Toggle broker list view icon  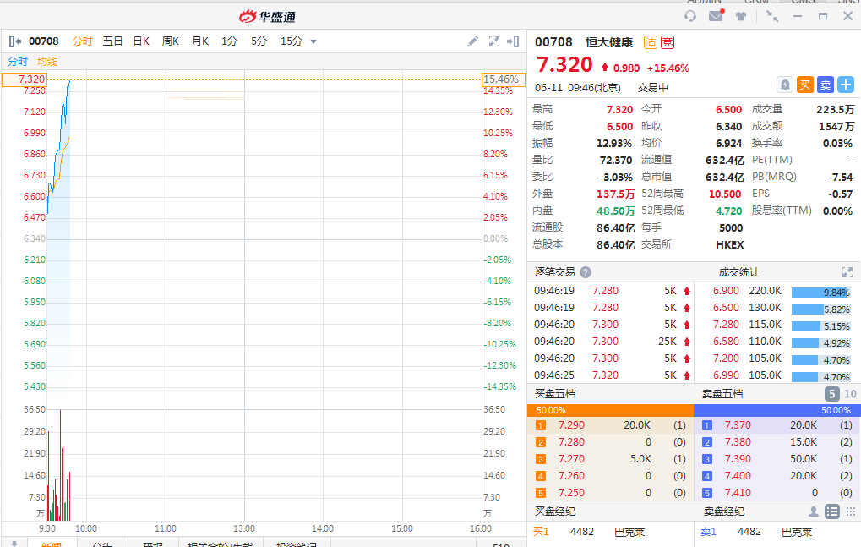click(x=831, y=511)
